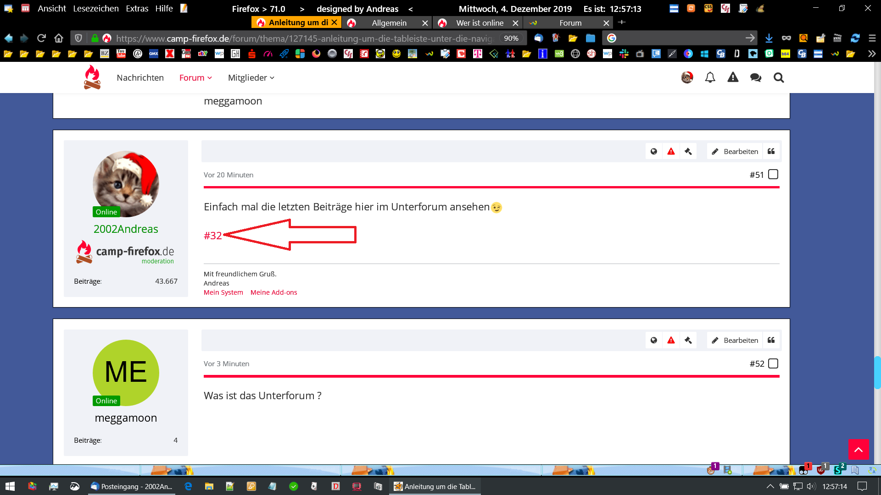Click the page vertical scrollbar thumb
The height and width of the screenshot is (495, 881).
(877, 372)
